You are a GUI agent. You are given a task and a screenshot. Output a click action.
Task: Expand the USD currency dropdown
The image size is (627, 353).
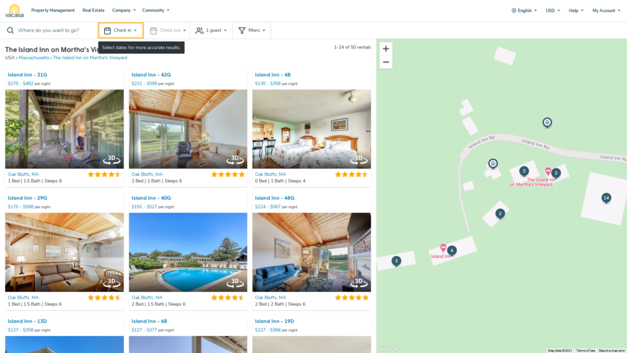pos(553,10)
